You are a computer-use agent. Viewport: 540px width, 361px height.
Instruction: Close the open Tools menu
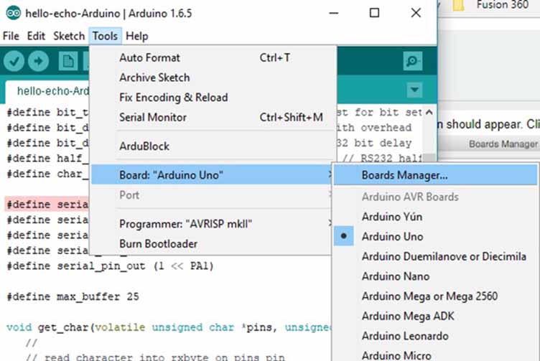105,36
